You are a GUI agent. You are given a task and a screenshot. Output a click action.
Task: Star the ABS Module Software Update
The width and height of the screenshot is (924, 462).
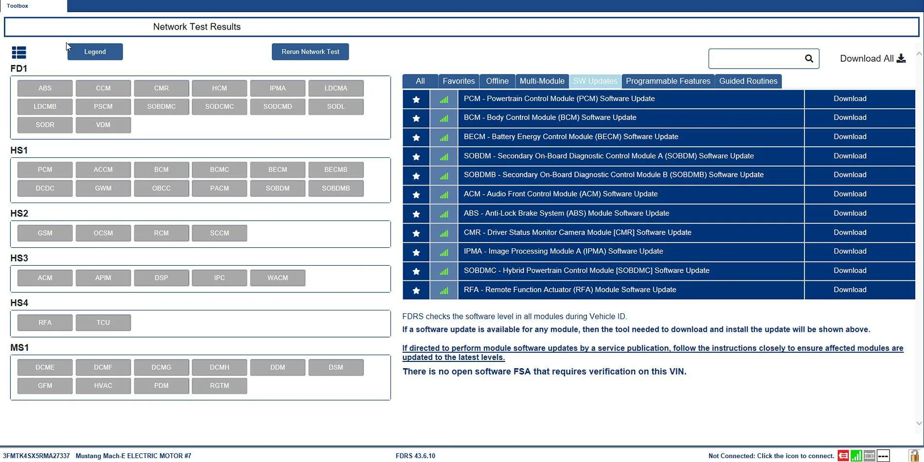(416, 214)
